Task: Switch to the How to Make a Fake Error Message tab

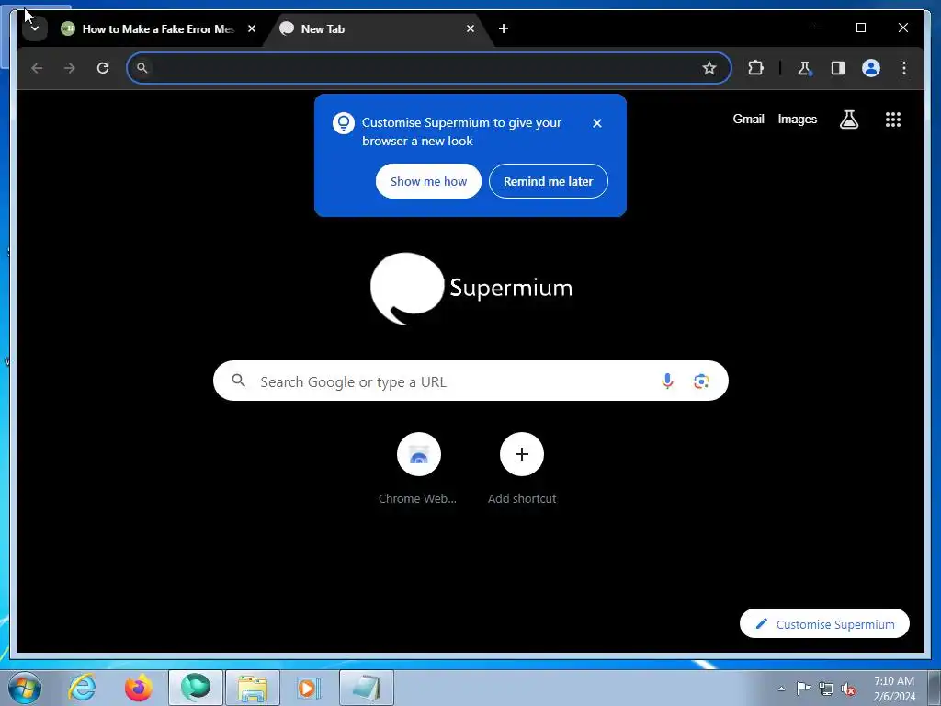Action: (148, 28)
